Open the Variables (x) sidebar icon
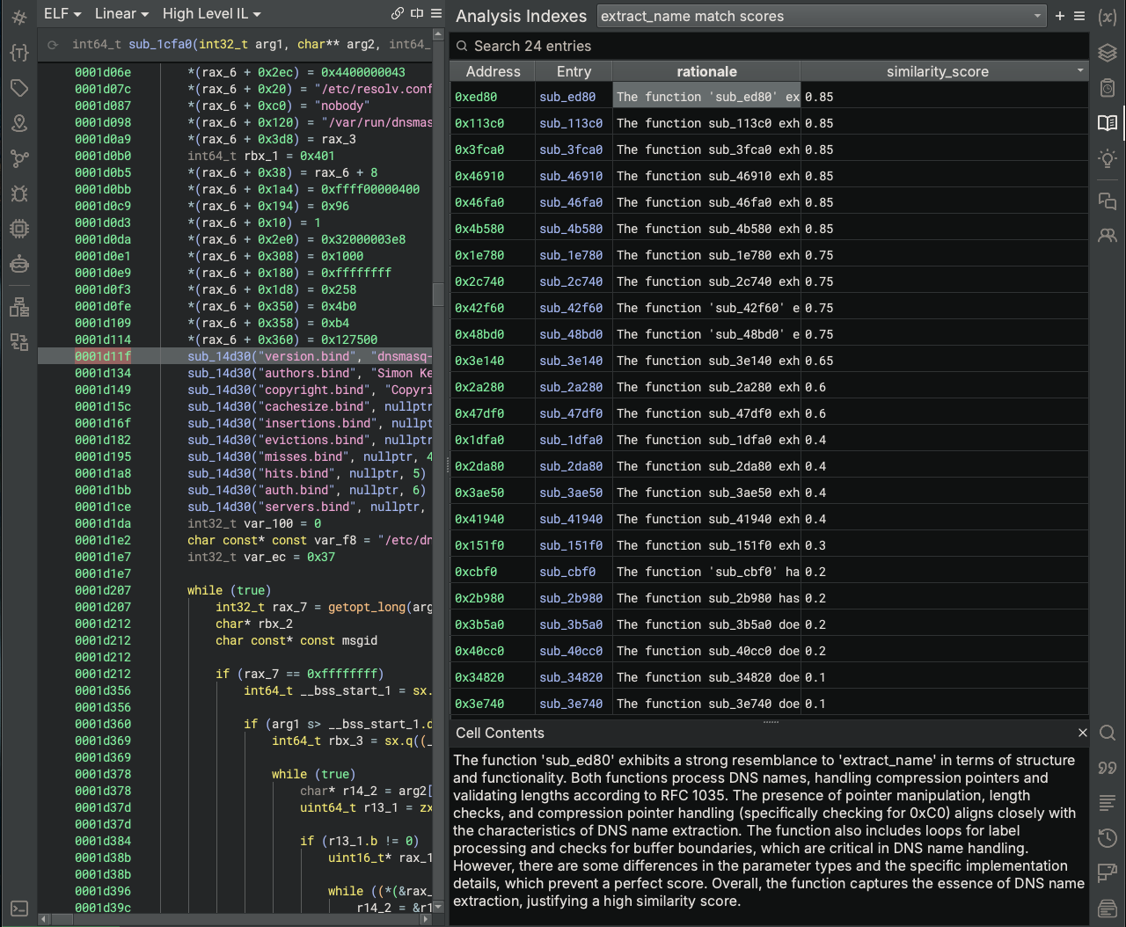The width and height of the screenshot is (1126, 927). (x=1108, y=18)
